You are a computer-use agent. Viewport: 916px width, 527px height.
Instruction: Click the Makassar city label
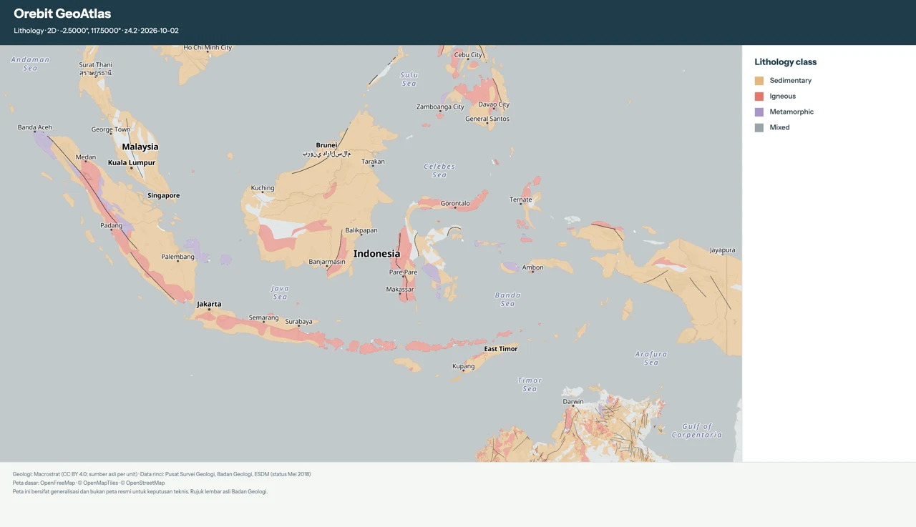click(400, 290)
